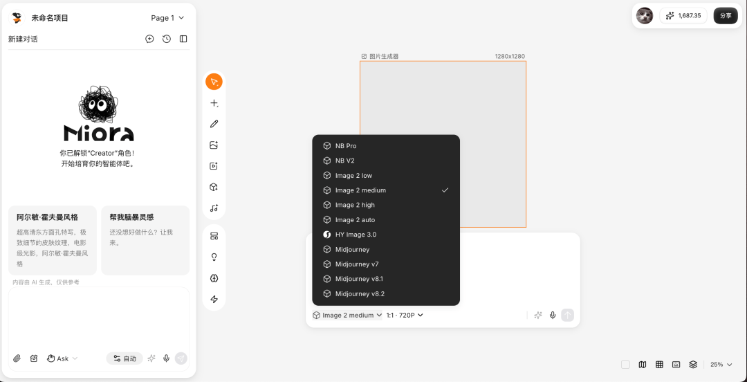Click the 阿尔敏·霍夫曼风格 suggestion card
This screenshot has width=747, height=382.
click(x=53, y=240)
